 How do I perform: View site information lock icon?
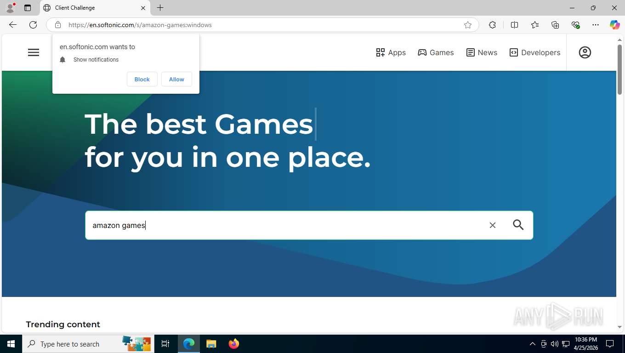(58, 25)
